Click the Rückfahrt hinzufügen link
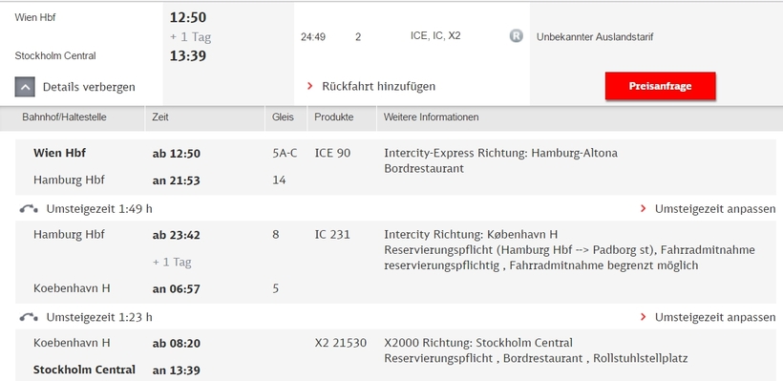Image resolution: width=783 pixels, height=381 pixels. pos(378,86)
